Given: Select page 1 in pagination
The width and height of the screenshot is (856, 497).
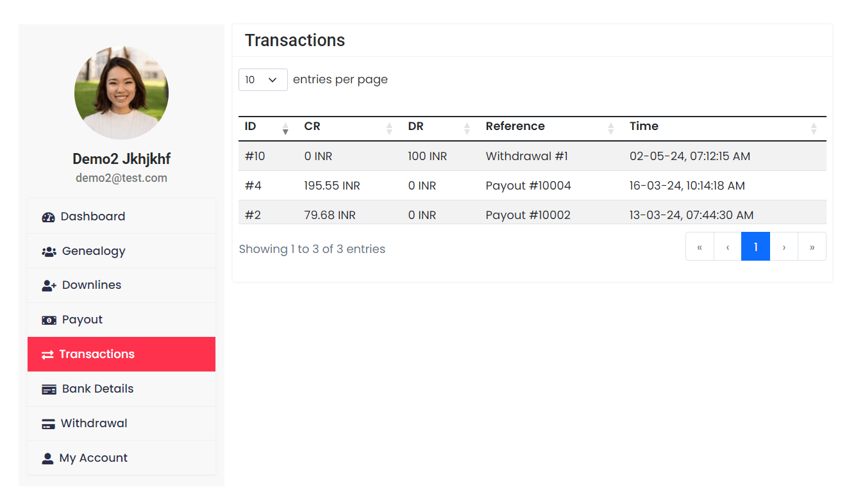Looking at the screenshot, I should tap(755, 247).
